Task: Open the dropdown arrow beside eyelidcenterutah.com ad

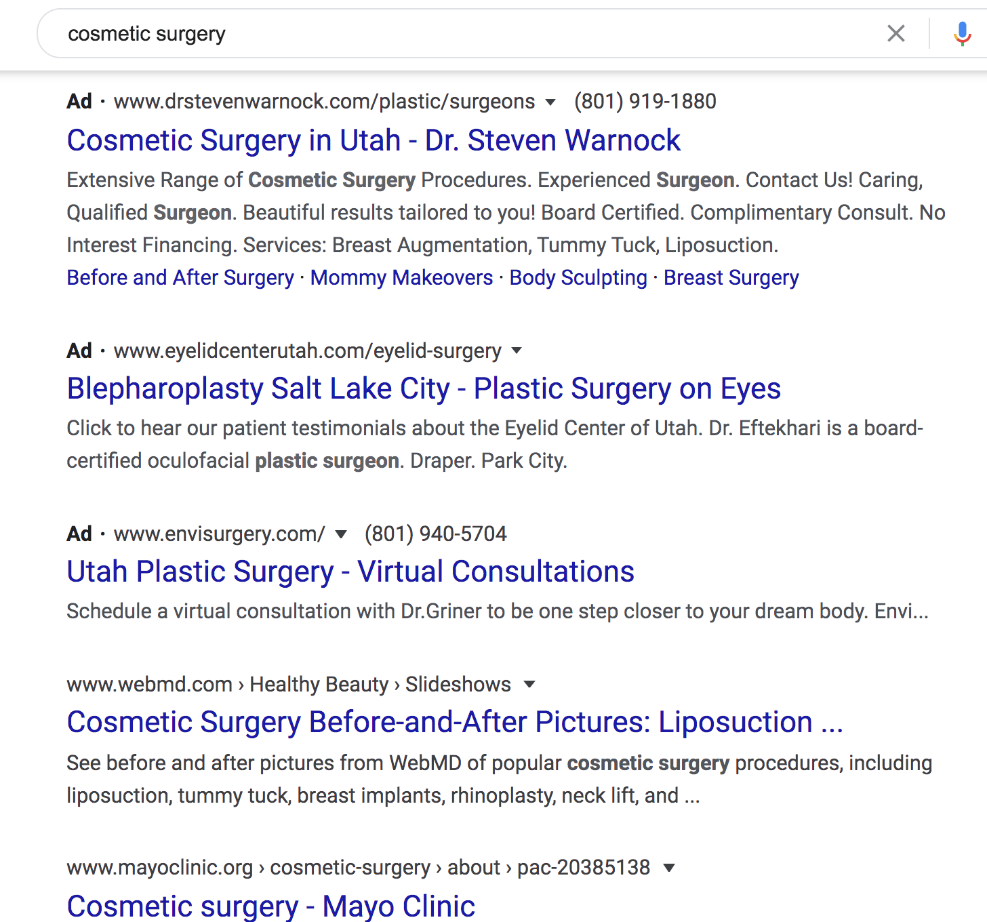Action: point(517,351)
